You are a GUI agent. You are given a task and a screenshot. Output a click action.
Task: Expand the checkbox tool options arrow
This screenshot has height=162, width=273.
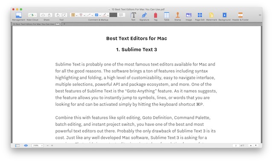point(100,15)
